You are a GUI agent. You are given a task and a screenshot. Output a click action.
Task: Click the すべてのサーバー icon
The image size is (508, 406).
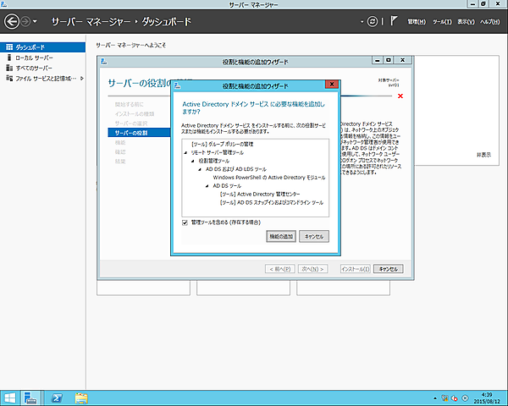9,68
